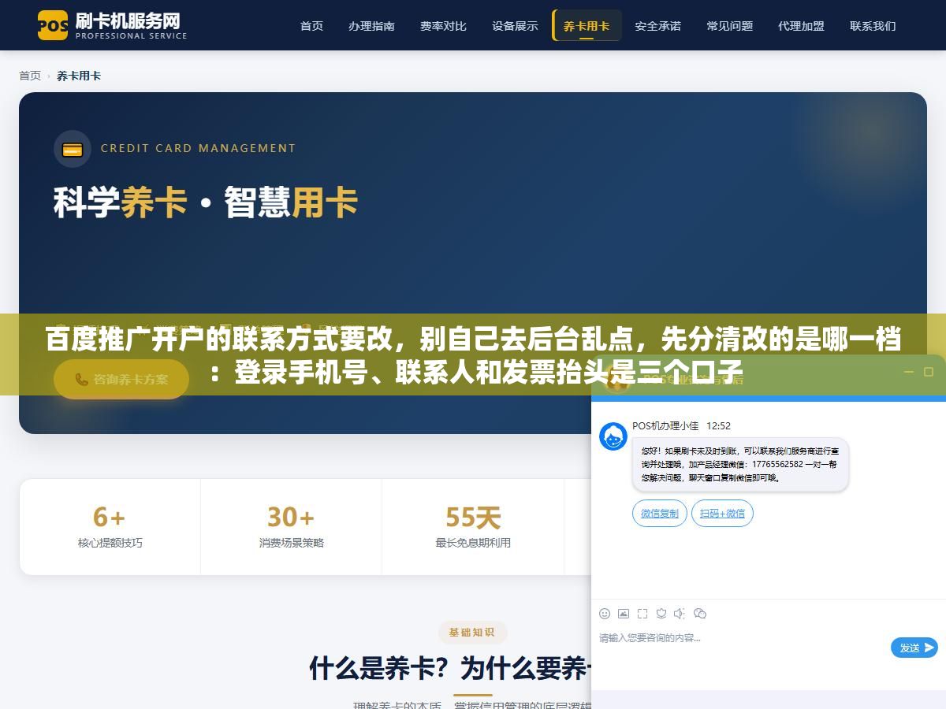Click the 首页 breadcrumb link
The width and height of the screenshot is (946, 709).
pyautogui.click(x=30, y=76)
